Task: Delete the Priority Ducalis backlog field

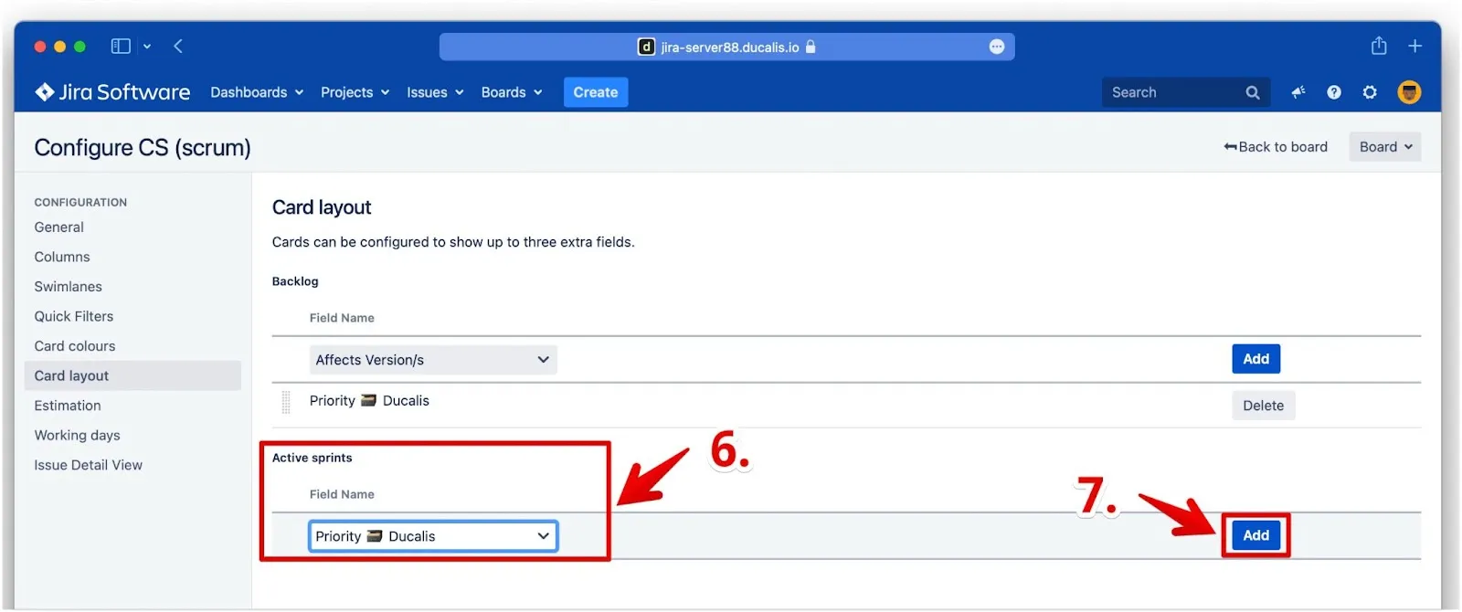Action: [x=1263, y=406]
